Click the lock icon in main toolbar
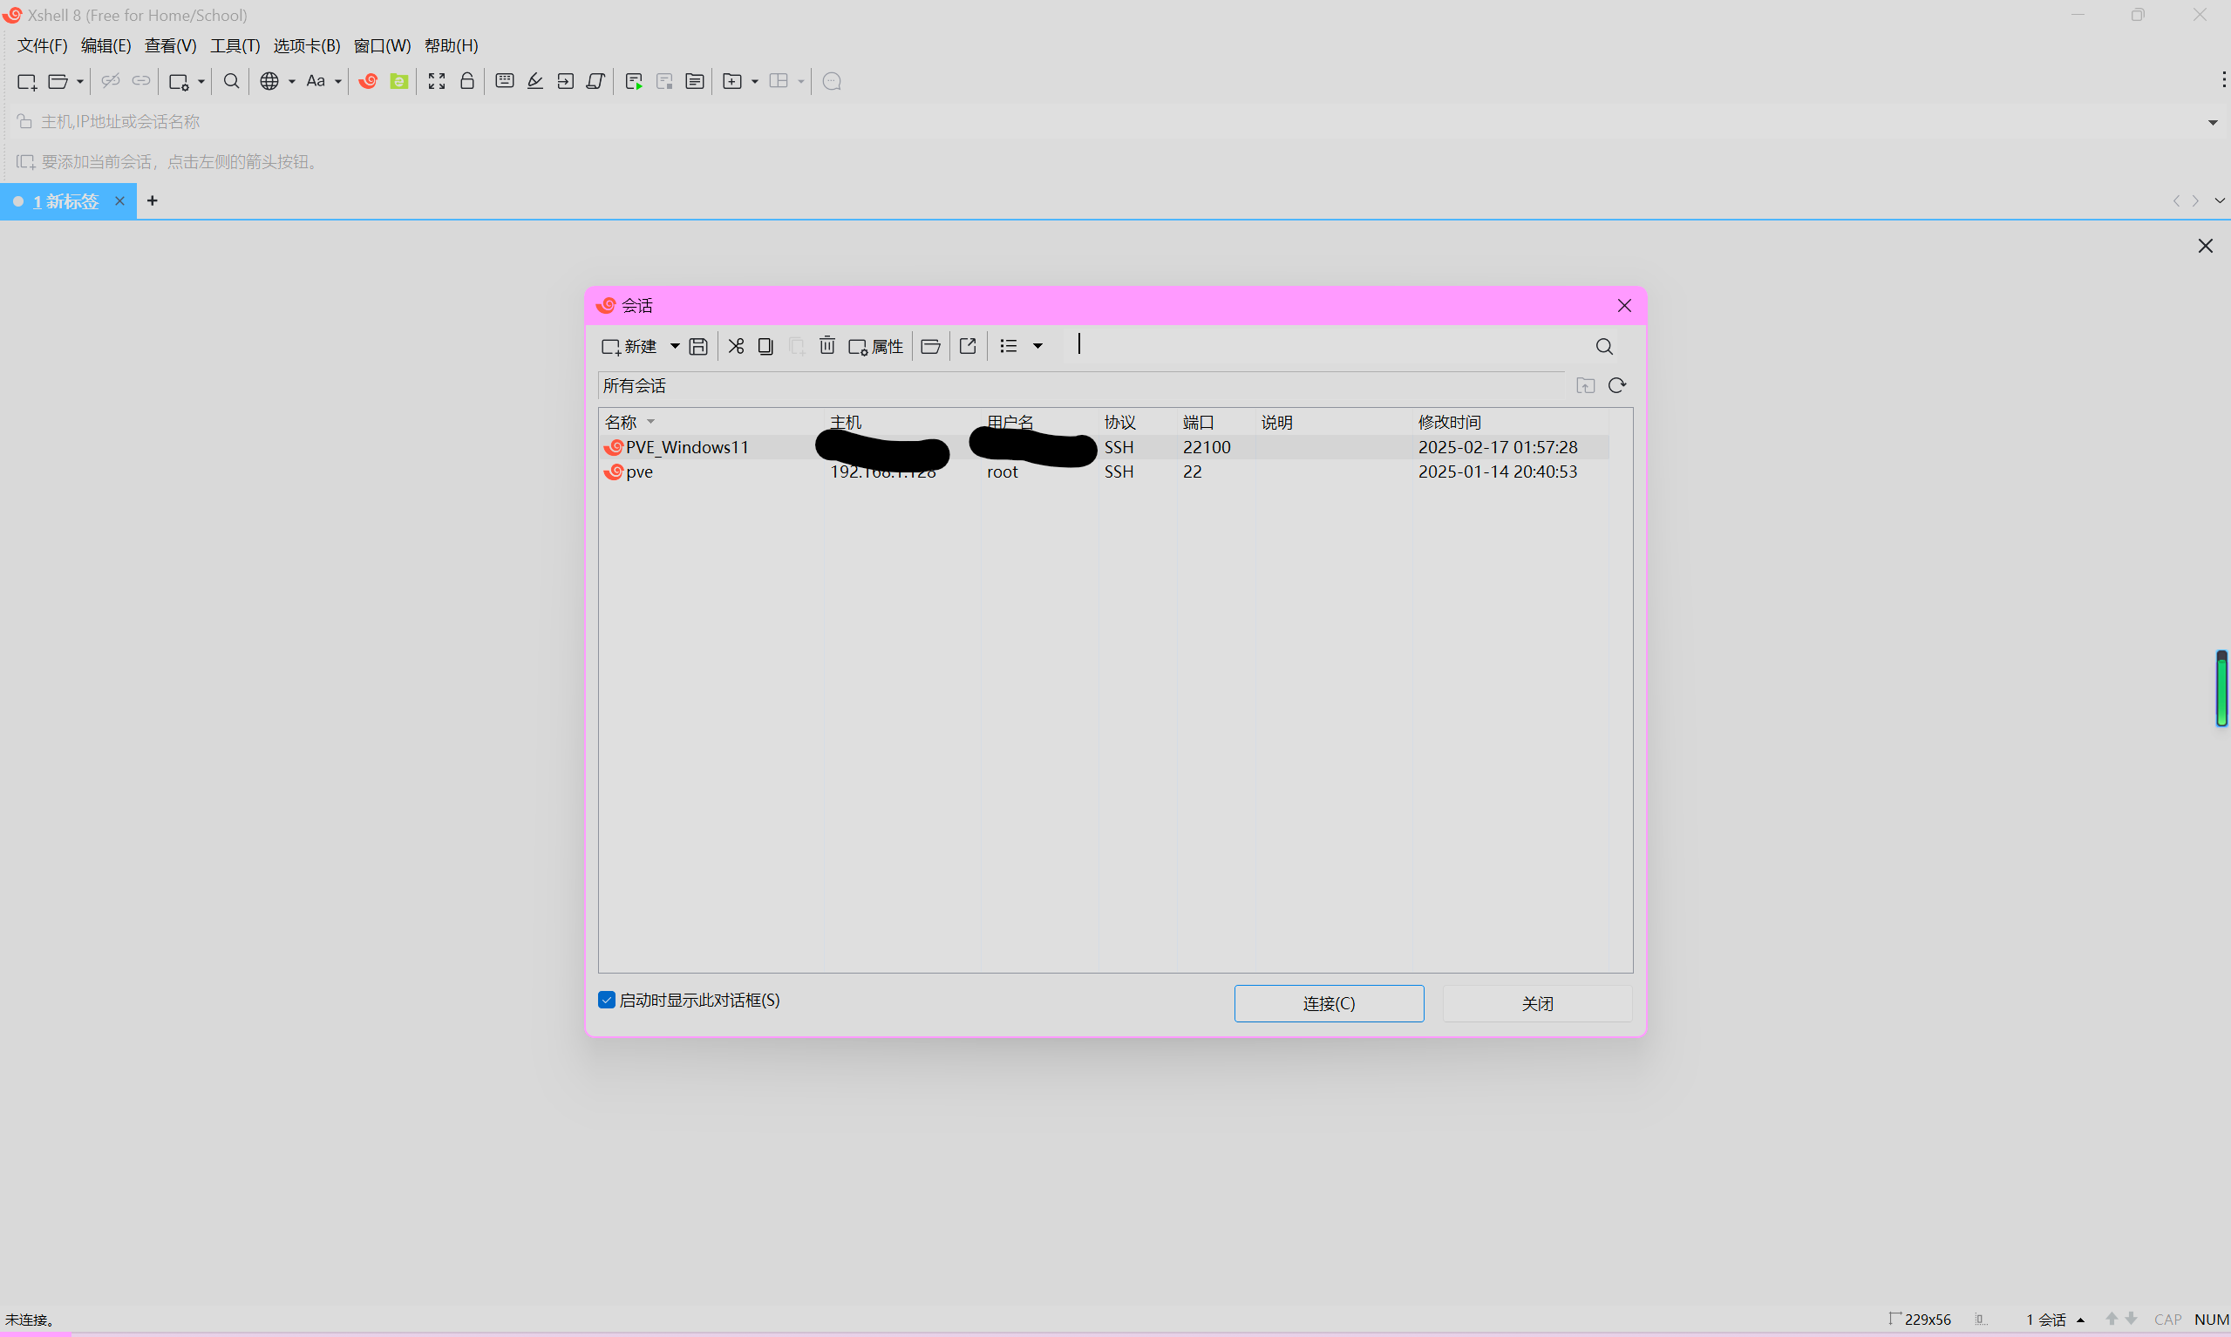The image size is (2231, 1337). [x=466, y=81]
